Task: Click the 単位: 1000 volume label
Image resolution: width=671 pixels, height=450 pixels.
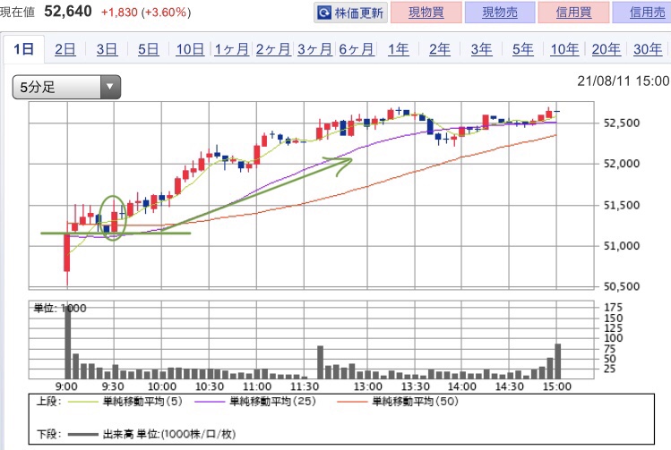Action: coord(60,308)
